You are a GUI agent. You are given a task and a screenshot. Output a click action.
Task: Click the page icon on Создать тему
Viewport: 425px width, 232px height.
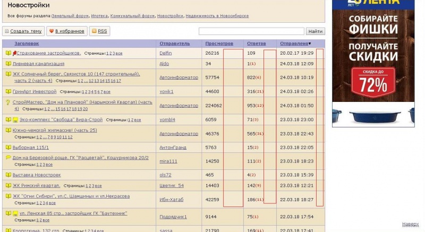coord(6,31)
